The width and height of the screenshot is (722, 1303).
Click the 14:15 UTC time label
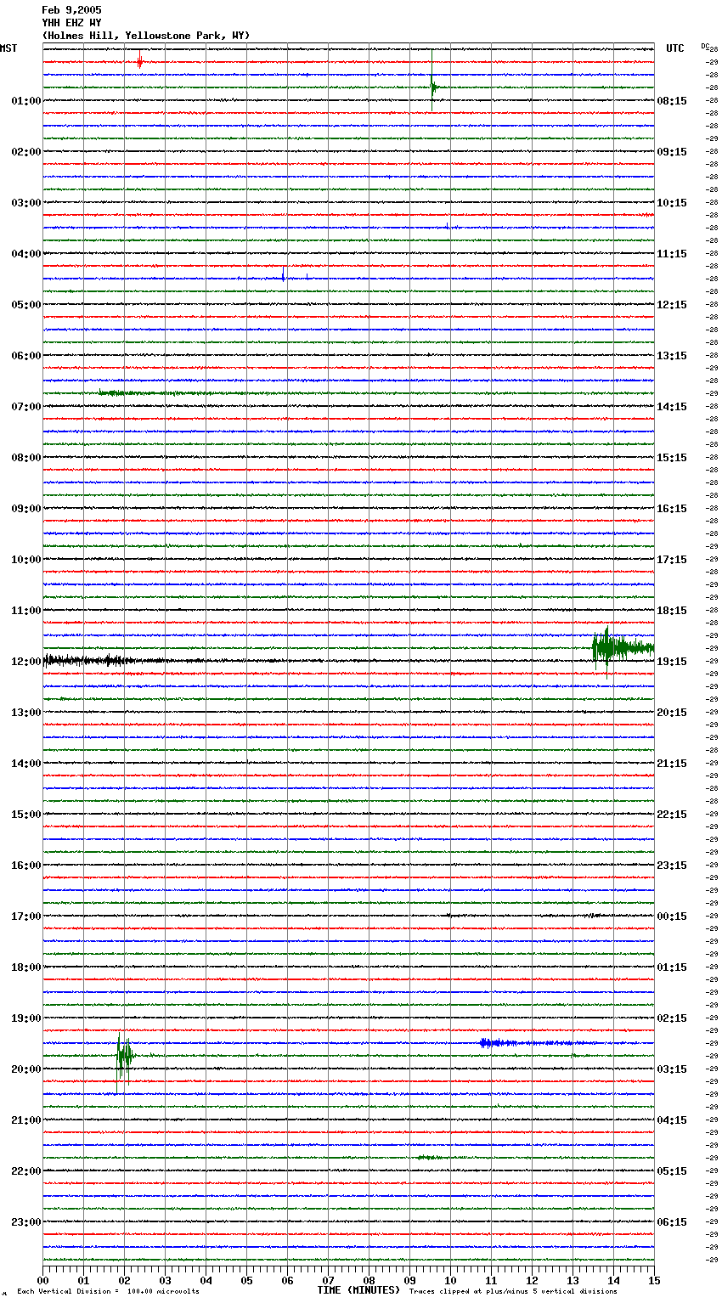(x=672, y=407)
